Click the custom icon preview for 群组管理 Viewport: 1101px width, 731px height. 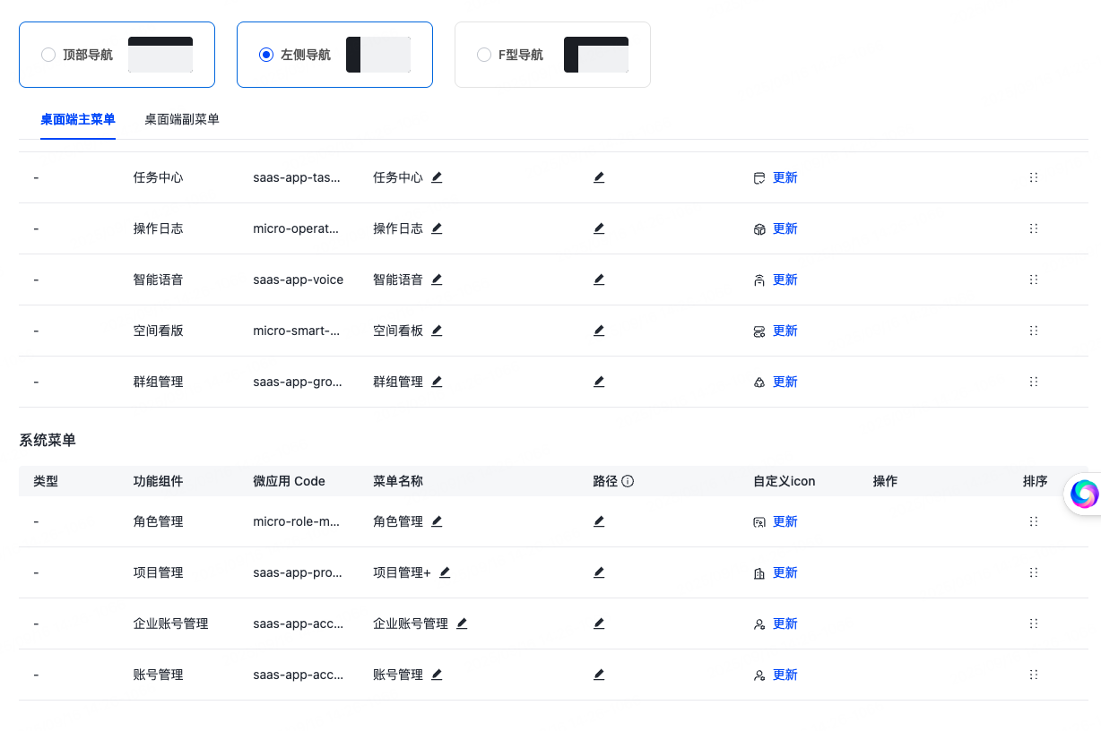tap(759, 383)
